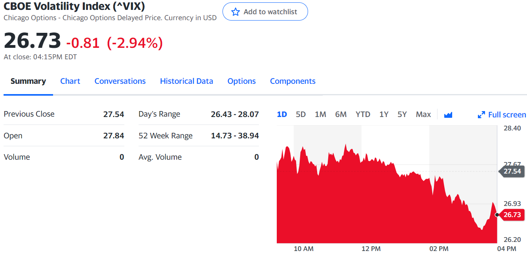Viewport: 527px width, 253px height.
Task: Expand chart with Full screen link
Action: click(502, 115)
